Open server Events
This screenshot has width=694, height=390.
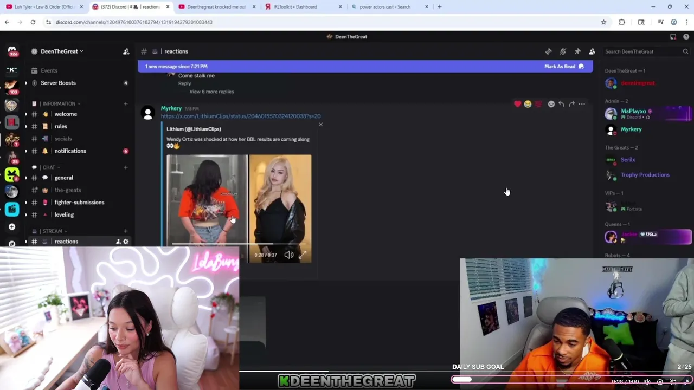(x=49, y=70)
